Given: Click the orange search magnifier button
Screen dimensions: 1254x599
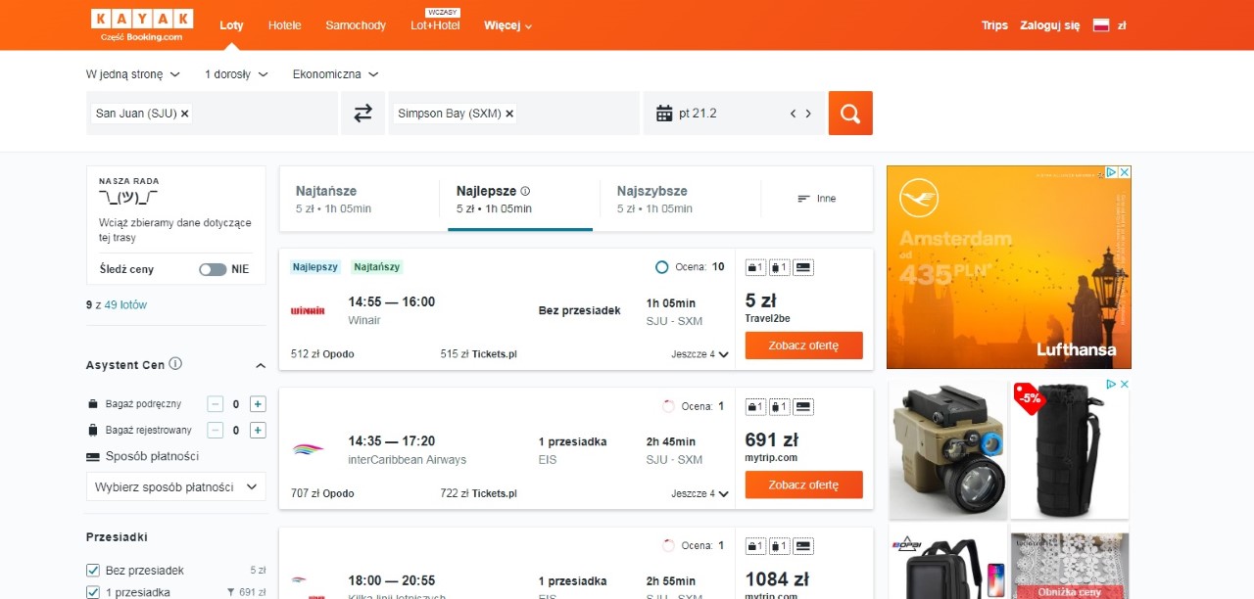Looking at the screenshot, I should [850, 114].
